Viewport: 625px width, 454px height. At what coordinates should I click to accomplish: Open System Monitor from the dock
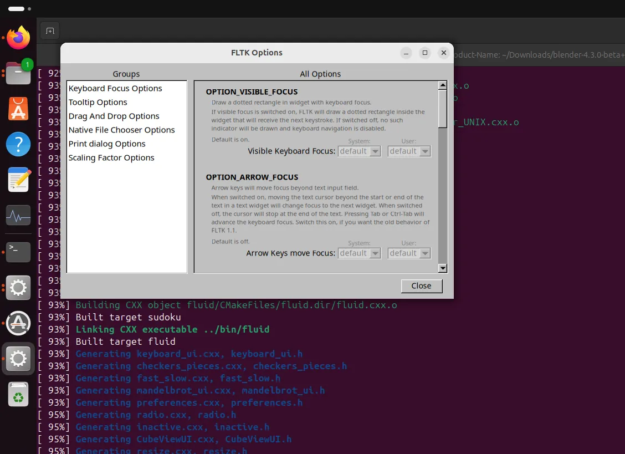click(18, 216)
